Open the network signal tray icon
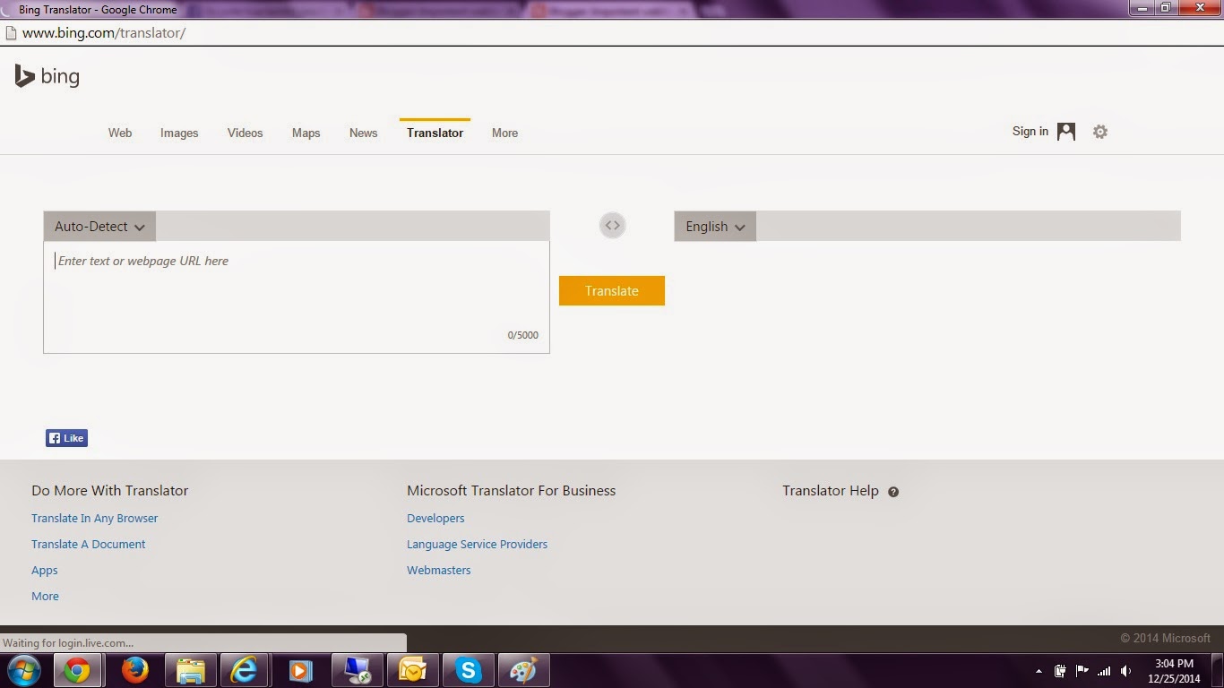This screenshot has width=1224, height=688. click(1104, 671)
